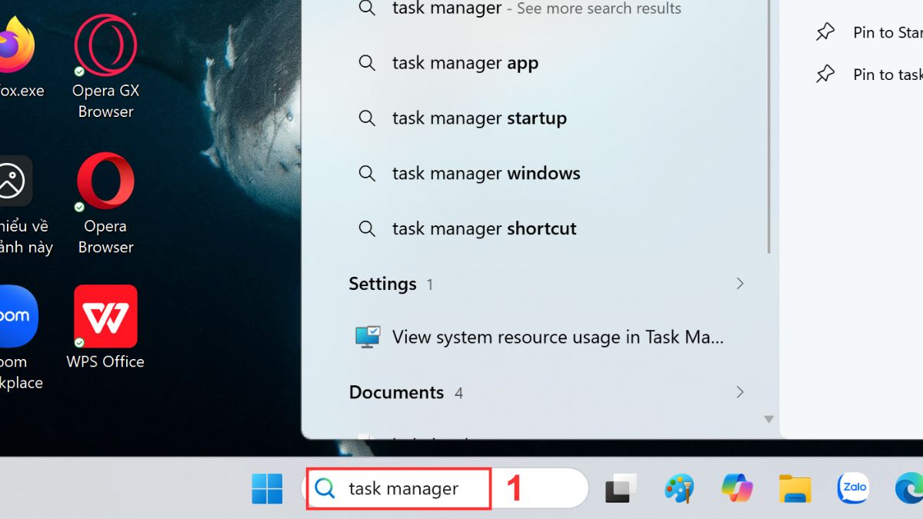Screen dimensions: 923x519
Task: Select the WPS Office desktop icon
Action: tap(105, 327)
